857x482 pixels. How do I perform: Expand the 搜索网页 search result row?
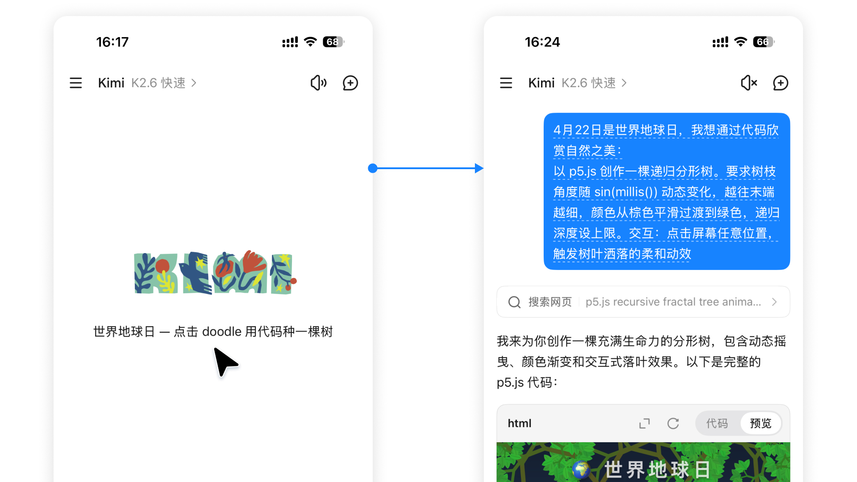[643, 302]
